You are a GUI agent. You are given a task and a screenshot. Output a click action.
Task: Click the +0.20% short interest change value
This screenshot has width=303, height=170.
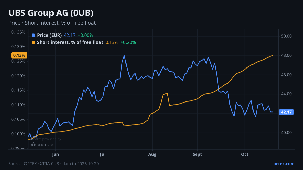pos(128,42)
